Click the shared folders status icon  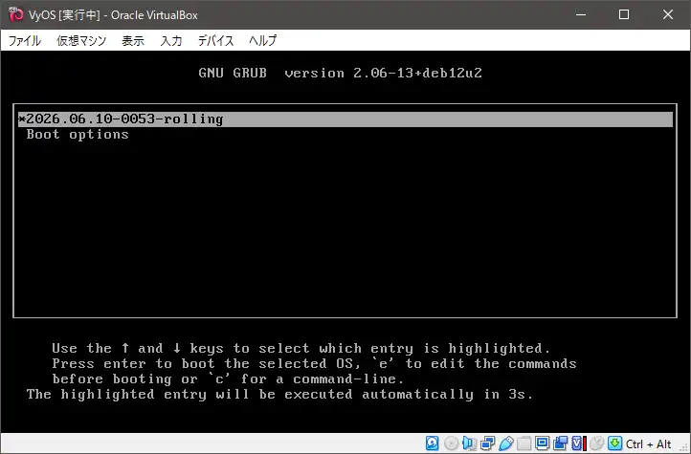point(524,443)
